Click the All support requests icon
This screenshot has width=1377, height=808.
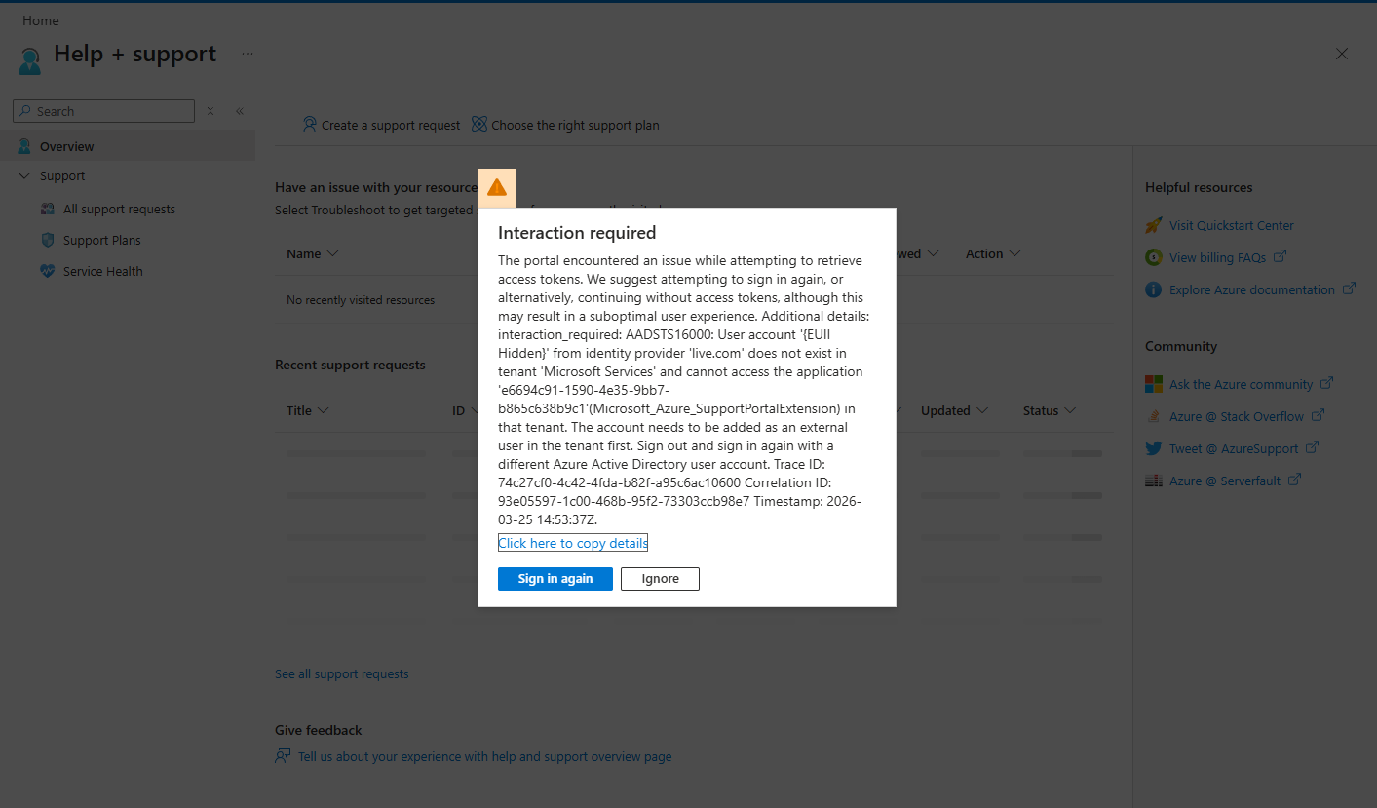(48, 209)
